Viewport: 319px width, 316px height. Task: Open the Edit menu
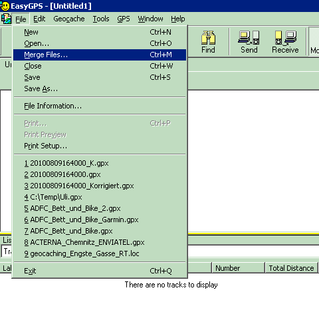click(x=39, y=19)
